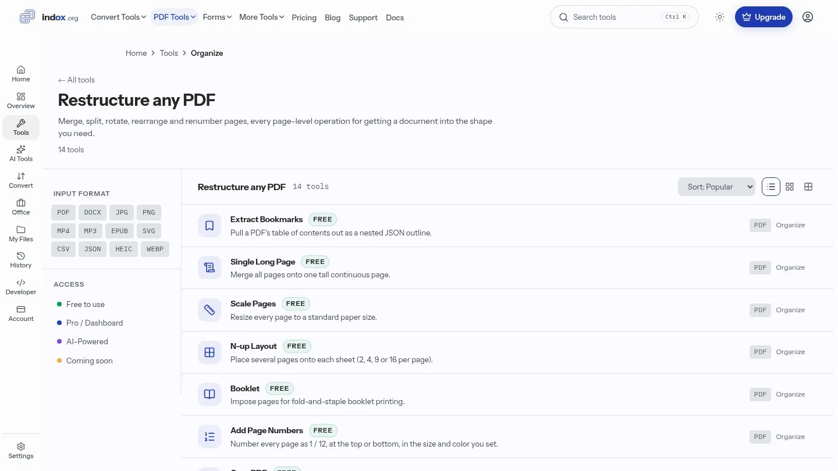Select the Coming soon access filter
The image size is (838, 471).
coord(85,361)
